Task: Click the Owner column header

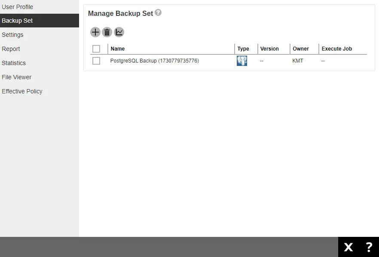Action: point(301,49)
